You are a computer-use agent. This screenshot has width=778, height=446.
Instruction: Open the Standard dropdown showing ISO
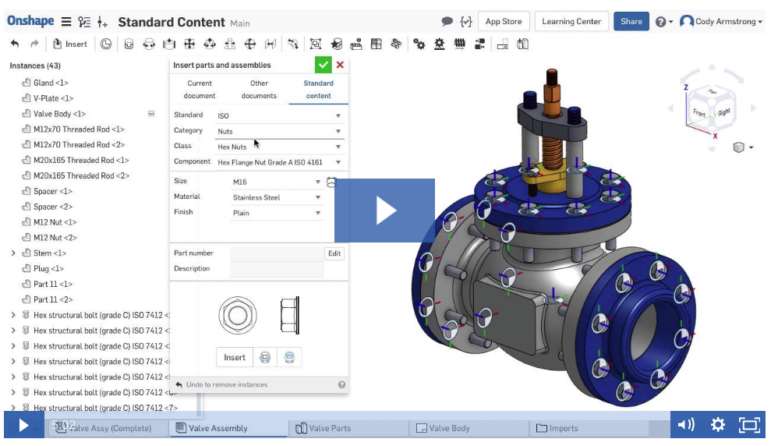tap(279, 115)
